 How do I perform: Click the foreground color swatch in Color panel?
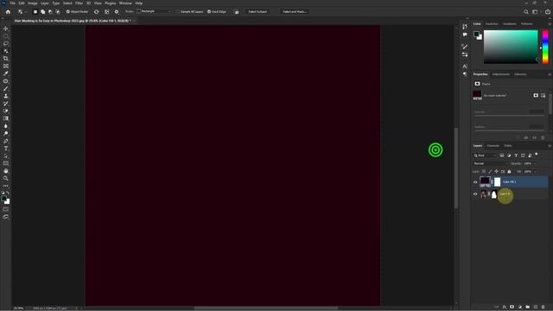476,34
